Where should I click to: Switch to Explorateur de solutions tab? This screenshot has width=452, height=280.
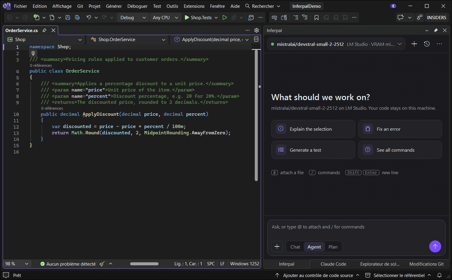pos(380,264)
